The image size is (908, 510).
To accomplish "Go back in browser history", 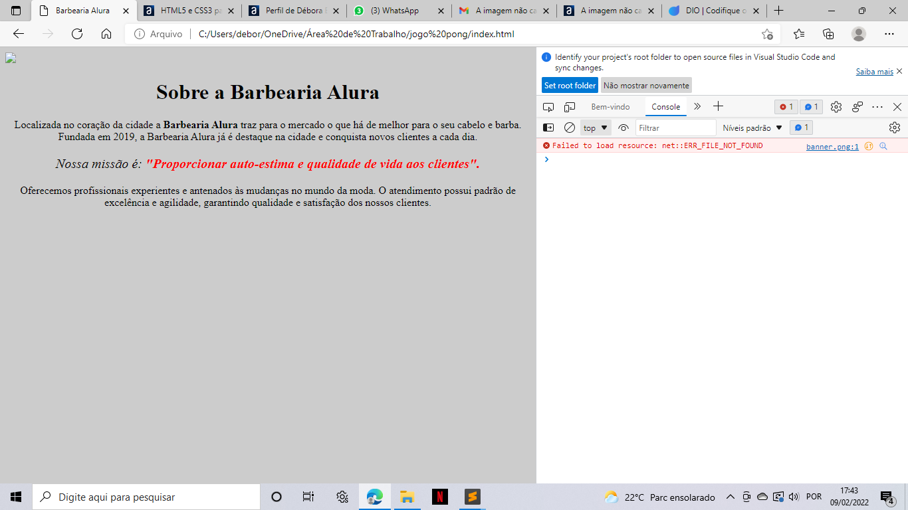I will tap(19, 34).
